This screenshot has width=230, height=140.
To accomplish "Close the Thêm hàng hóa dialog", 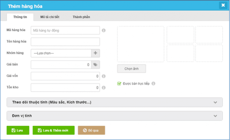I will point(223,5).
